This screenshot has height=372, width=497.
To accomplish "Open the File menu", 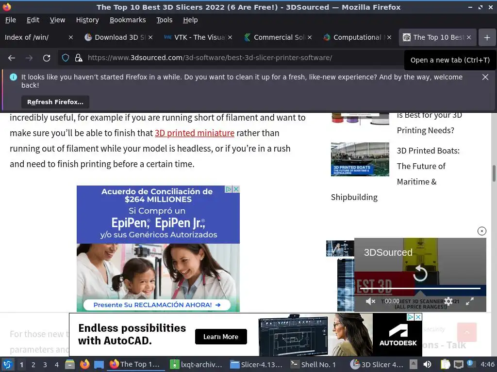I will click(11, 20).
